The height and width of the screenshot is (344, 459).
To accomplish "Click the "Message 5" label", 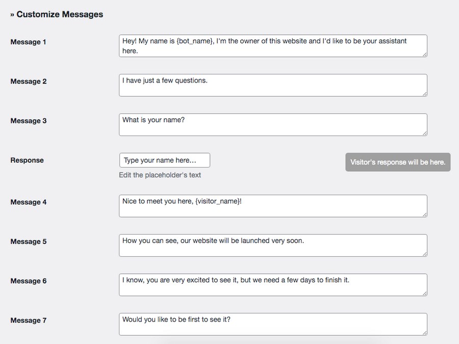I will tap(29, 242).
